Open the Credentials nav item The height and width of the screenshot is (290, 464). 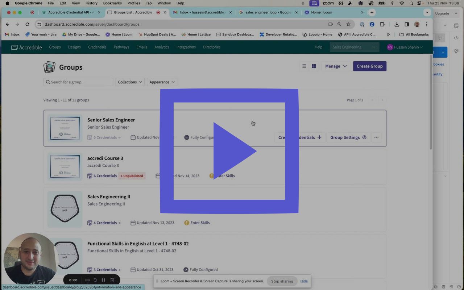(x=97, y=47)
